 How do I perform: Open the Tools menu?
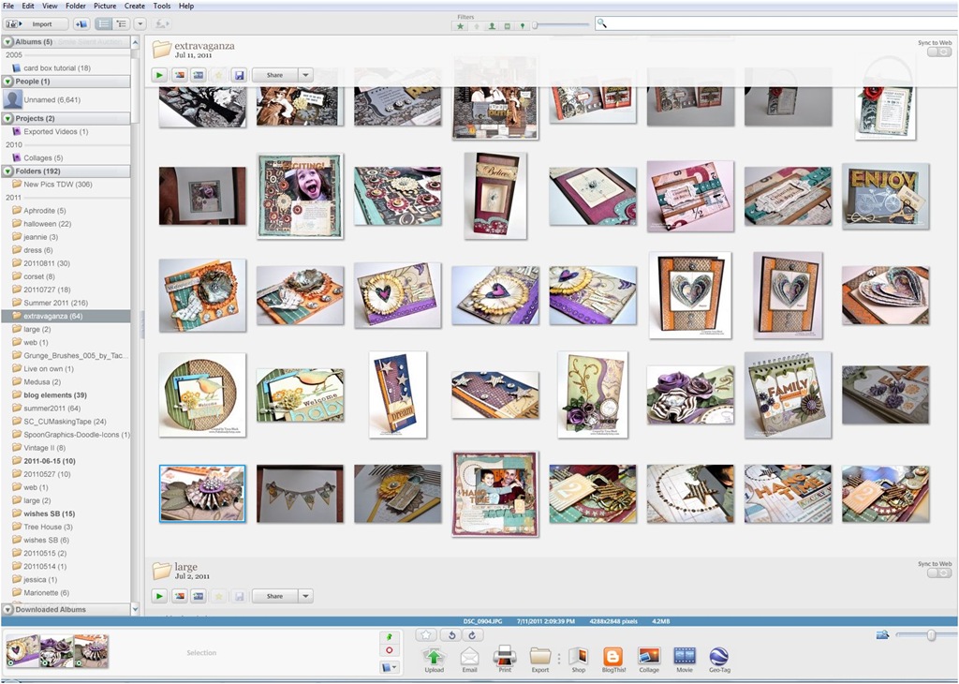[x=162, y=6]
